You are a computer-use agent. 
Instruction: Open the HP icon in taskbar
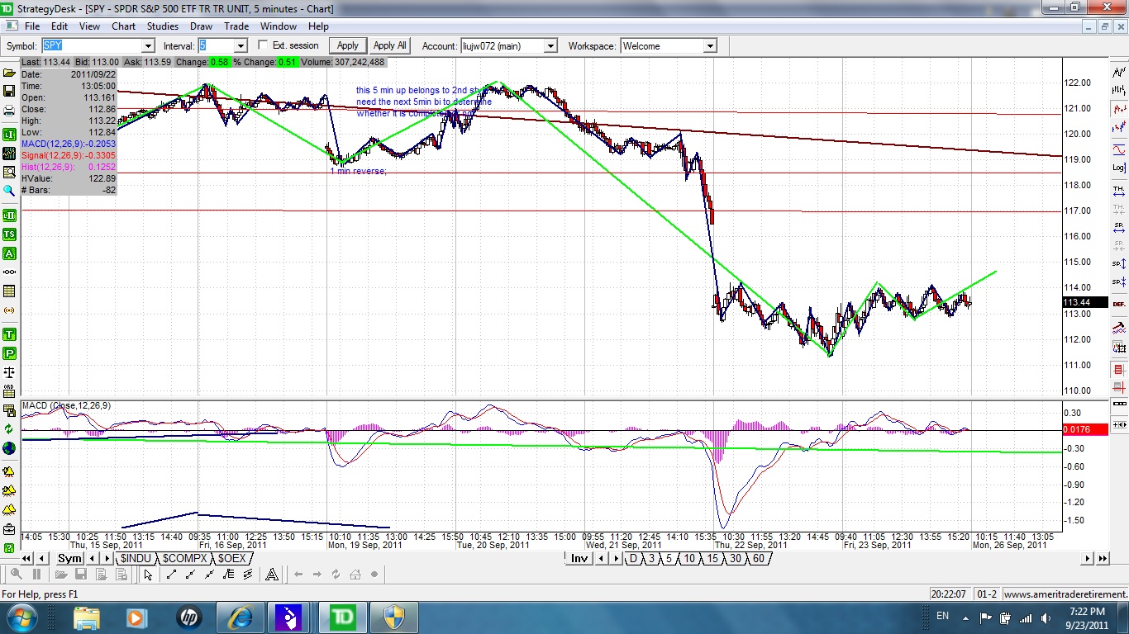pyautogui.click(x=189, y=617)
